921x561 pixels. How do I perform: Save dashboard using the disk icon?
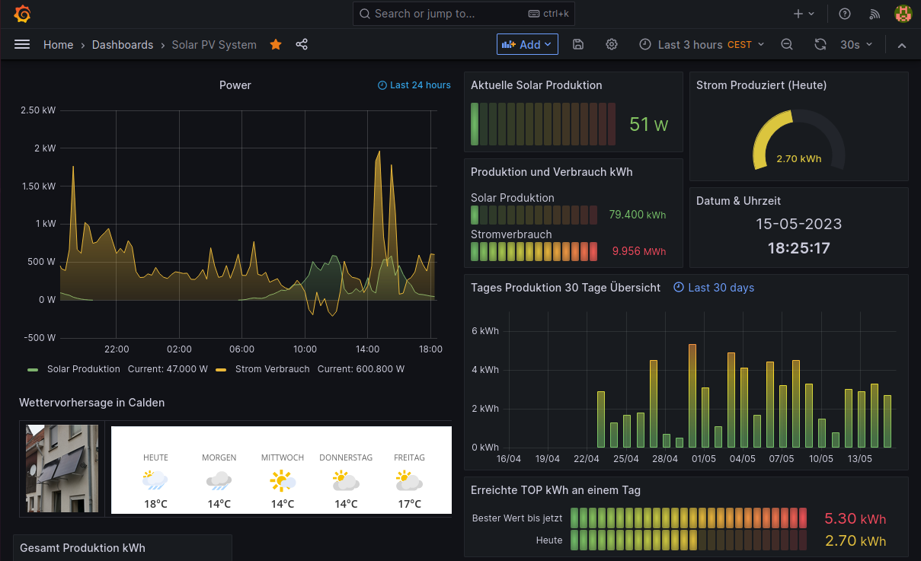coord(578,45)
